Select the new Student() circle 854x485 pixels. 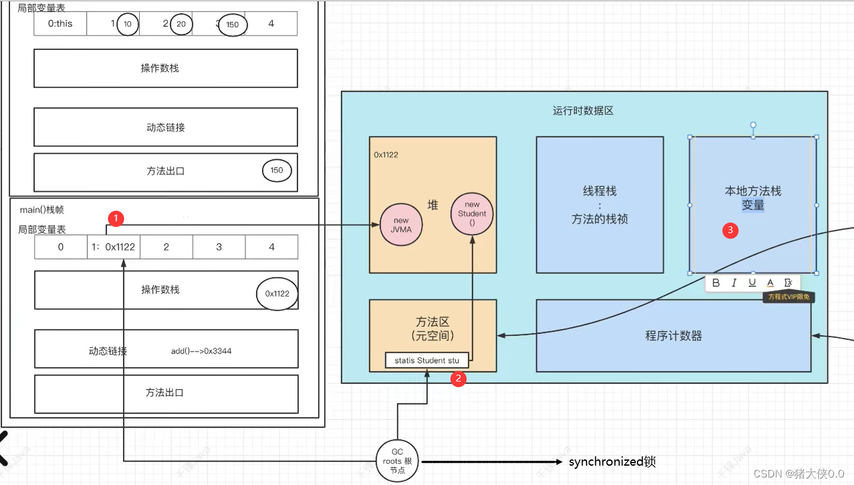click(472, 214)
